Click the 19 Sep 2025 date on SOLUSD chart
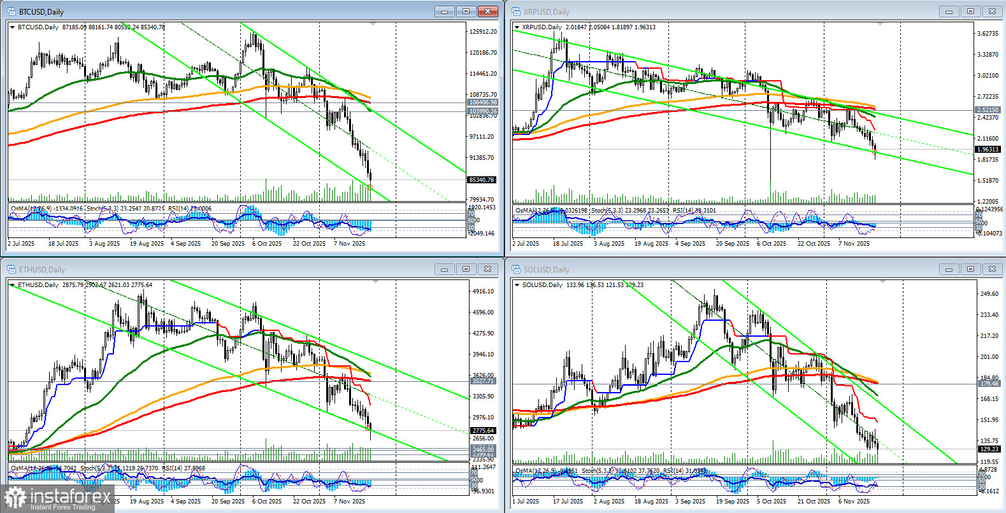The image size is (1006, 513). (732, 502)
